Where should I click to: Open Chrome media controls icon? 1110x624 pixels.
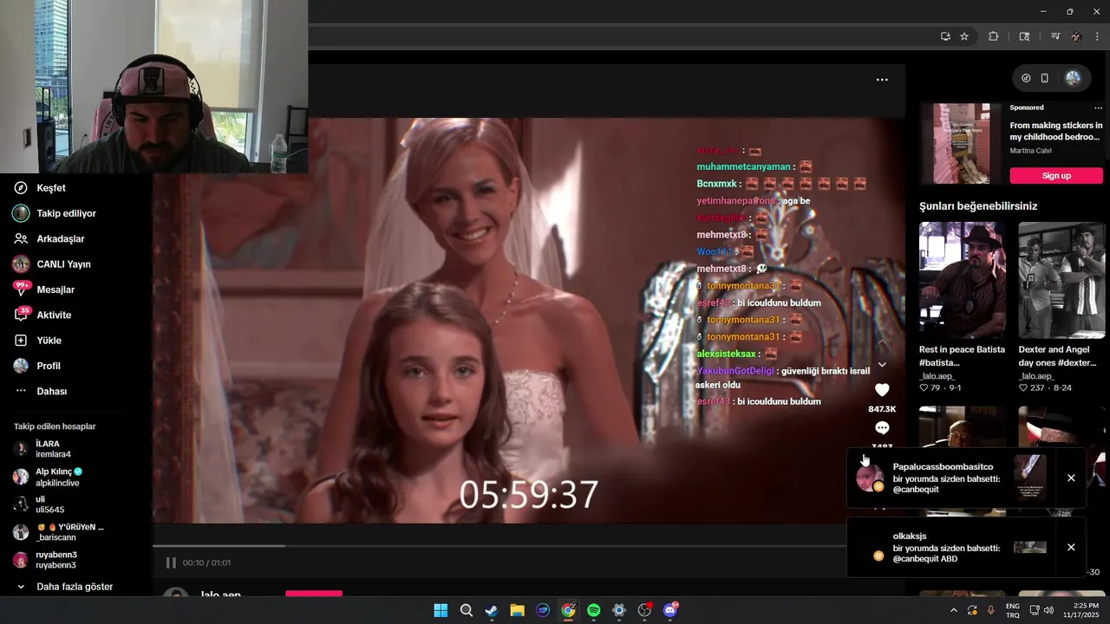pyautogui.click(x=1055, y=36)
